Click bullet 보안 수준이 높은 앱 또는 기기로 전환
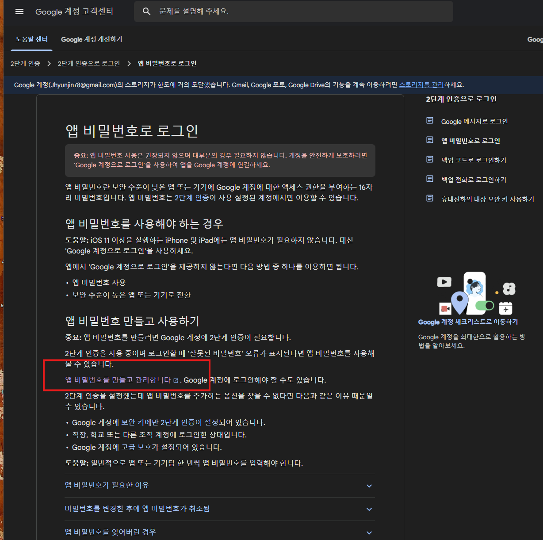Viewport: 543px width, 540px height. (x=131, y=295)
